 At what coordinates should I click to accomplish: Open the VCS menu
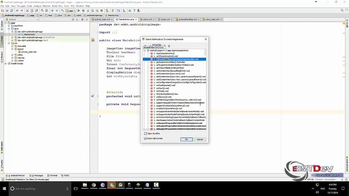point(72,6)
